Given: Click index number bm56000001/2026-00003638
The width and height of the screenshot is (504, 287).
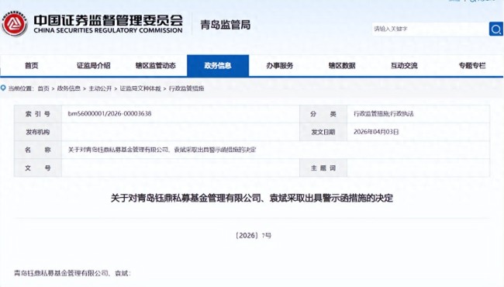Looking at the screenshot, I should click(x=109, y=113).
